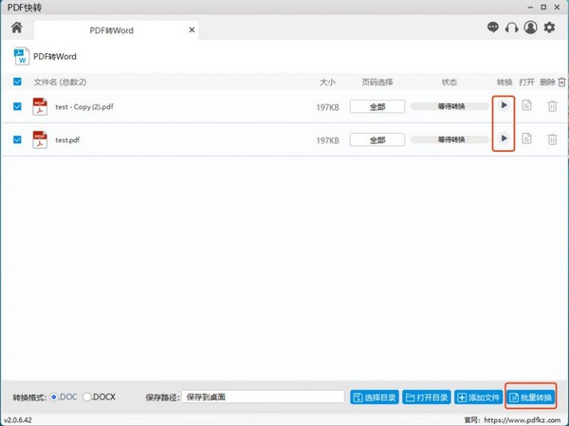The width and height of the screenshot is (569, 426).
Task: Uncheck the test - Copy (2).pdf checkbox
Action: pos(18,107)
